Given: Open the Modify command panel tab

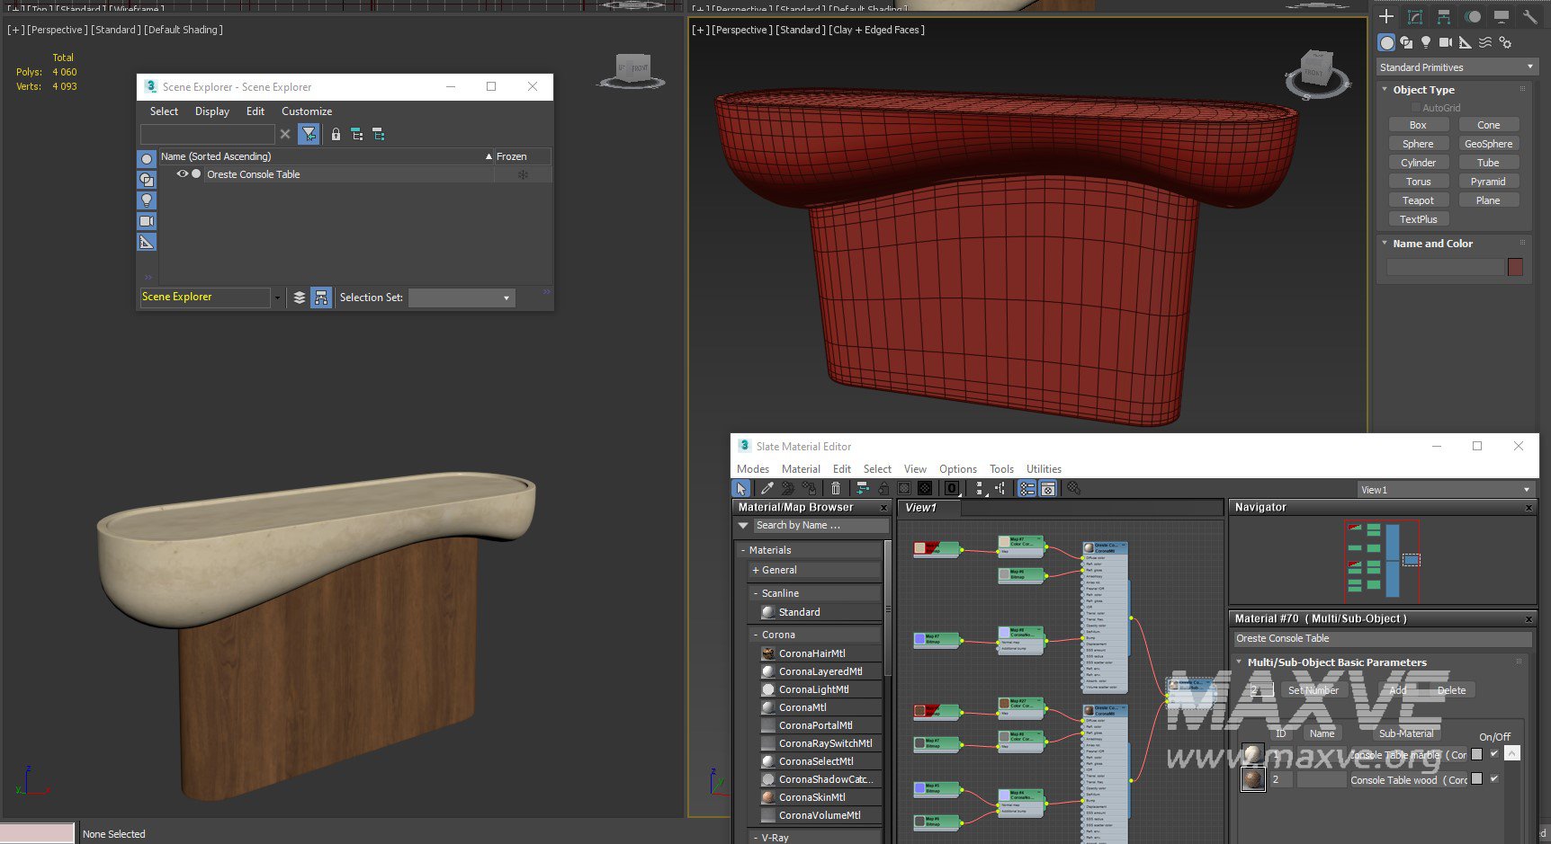Looking at the screenshot, I should 1415,17.
